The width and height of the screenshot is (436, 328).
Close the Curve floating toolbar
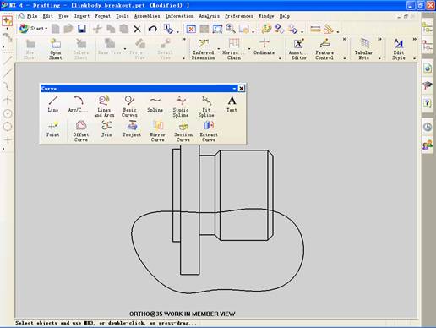coord(242,89)
